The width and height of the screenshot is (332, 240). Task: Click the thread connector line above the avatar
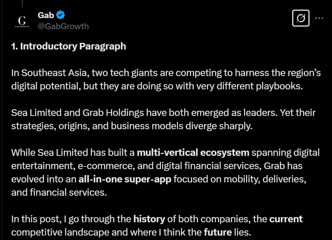tap(22, 4)
